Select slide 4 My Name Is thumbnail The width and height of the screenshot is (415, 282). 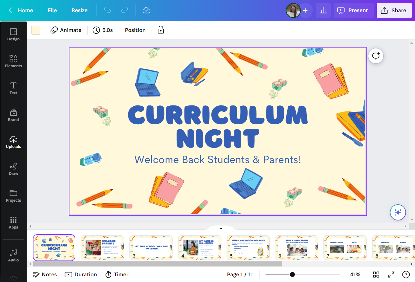click(x=200, y=247)
